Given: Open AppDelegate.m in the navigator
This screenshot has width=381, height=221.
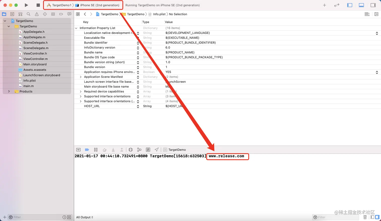Looking at the screenshot, I should (x=34, y=37).
